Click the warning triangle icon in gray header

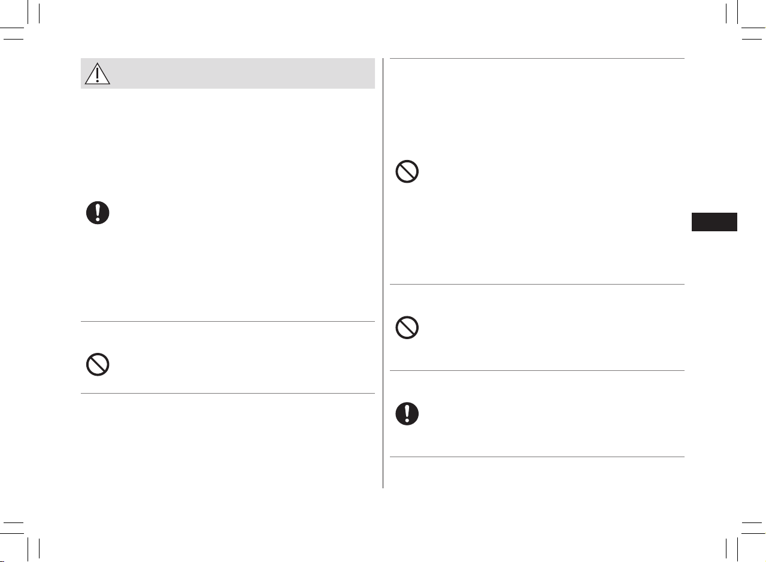click(x=97, y=73)
